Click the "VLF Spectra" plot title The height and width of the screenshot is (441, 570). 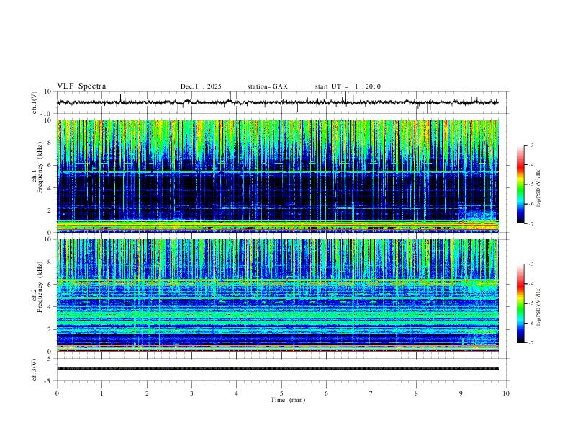81,86
